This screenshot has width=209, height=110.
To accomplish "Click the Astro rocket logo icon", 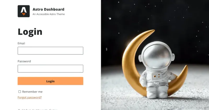I will pyautogui.click(x=24, y=11).
